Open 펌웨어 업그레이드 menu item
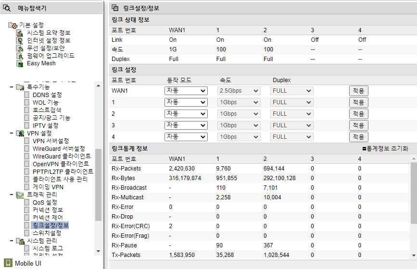This screenshot has width=417, height=269. pos(51,56)
